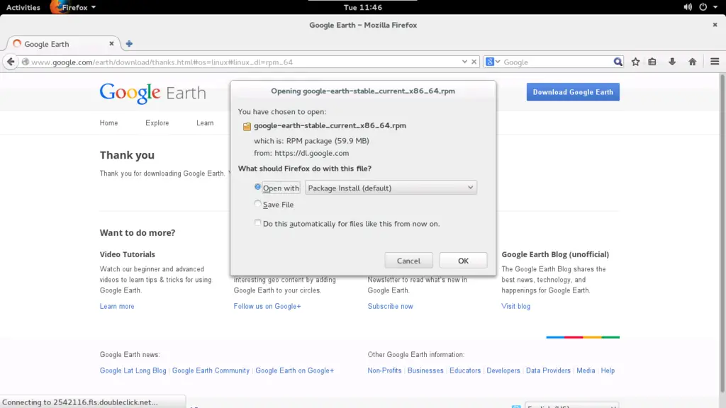Select the Save File radio button
This screenshot has width=726, height=408.
pos(257,203)
